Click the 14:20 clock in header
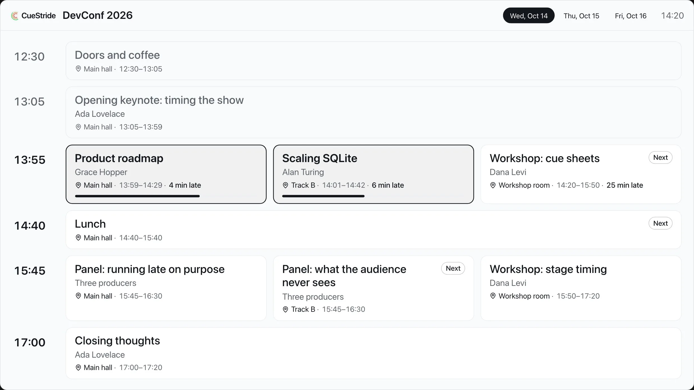This screenshot has width=694, height=390. 672,16
